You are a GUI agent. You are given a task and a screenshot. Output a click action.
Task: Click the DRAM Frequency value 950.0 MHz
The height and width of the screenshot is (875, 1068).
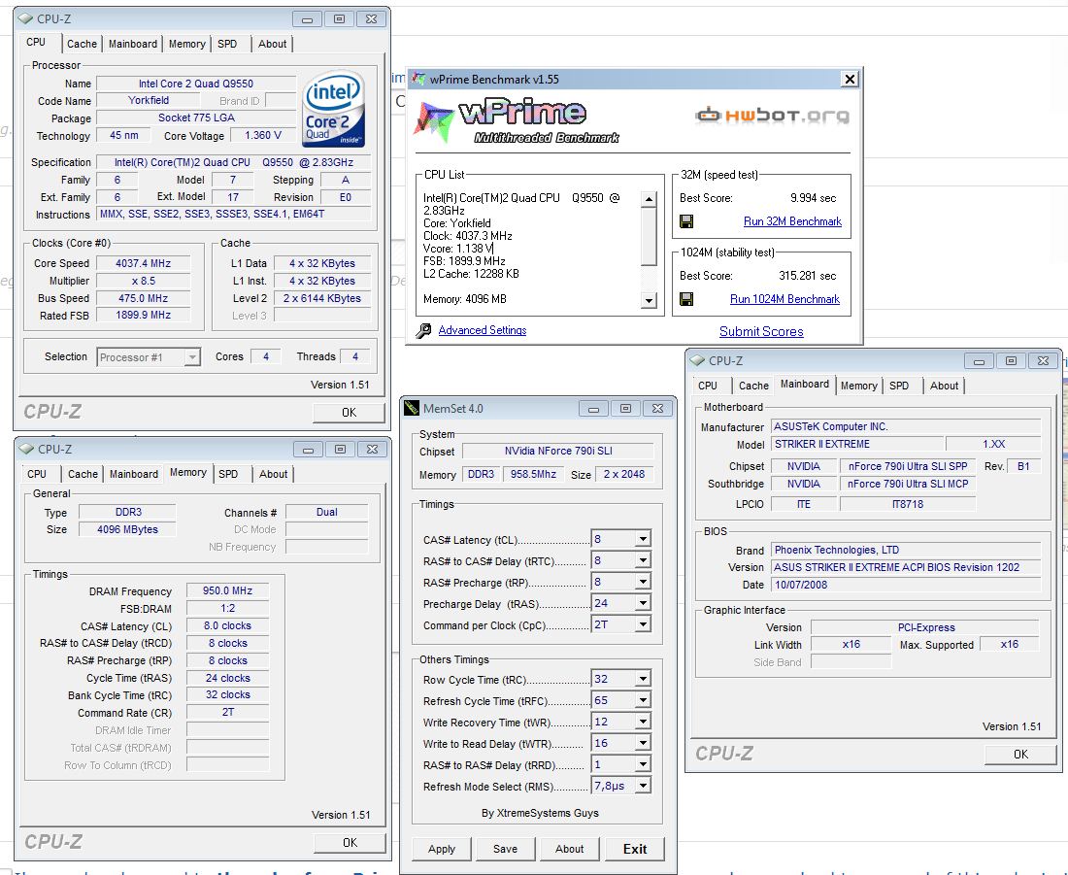(x=227, y=590)
